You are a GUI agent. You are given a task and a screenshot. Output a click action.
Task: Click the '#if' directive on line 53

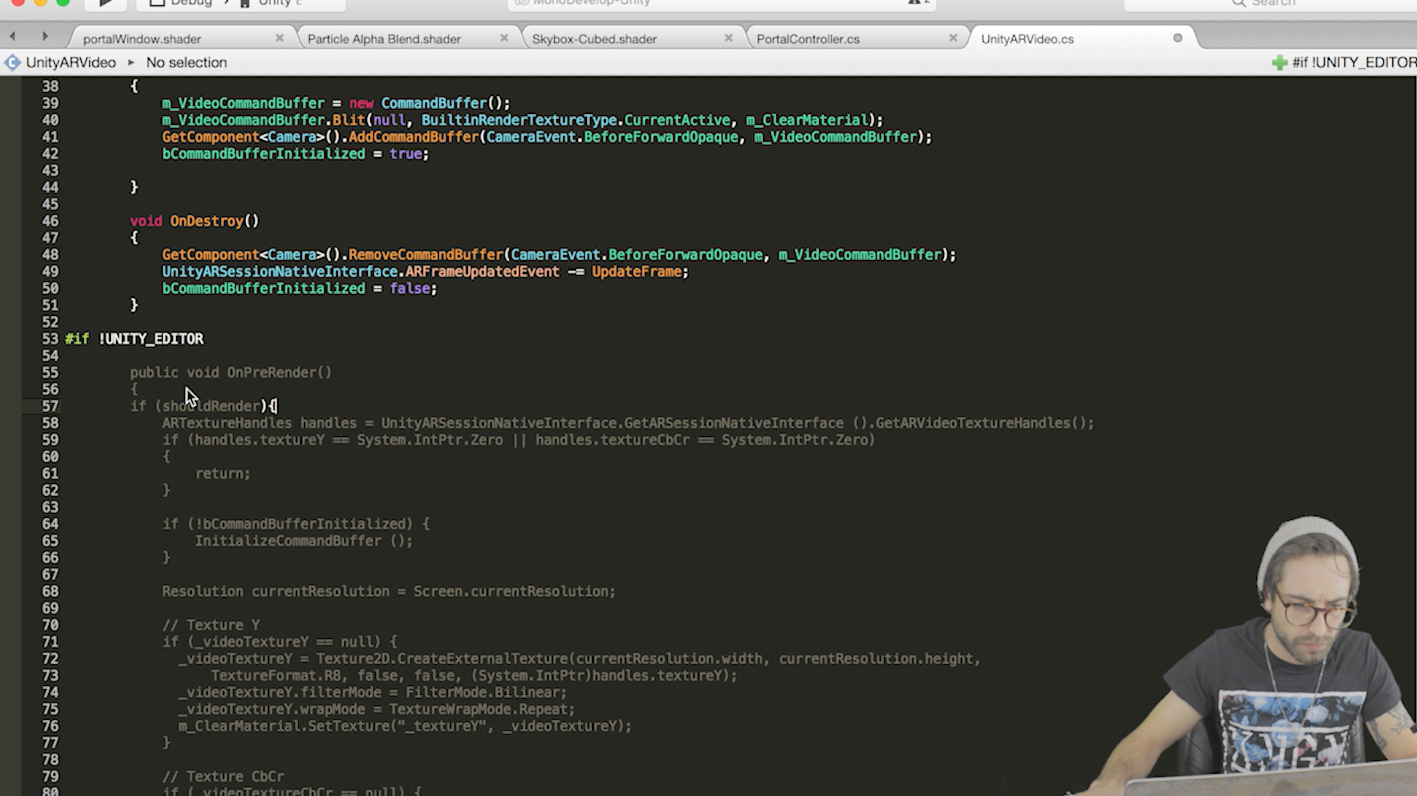tap(76, 339)
